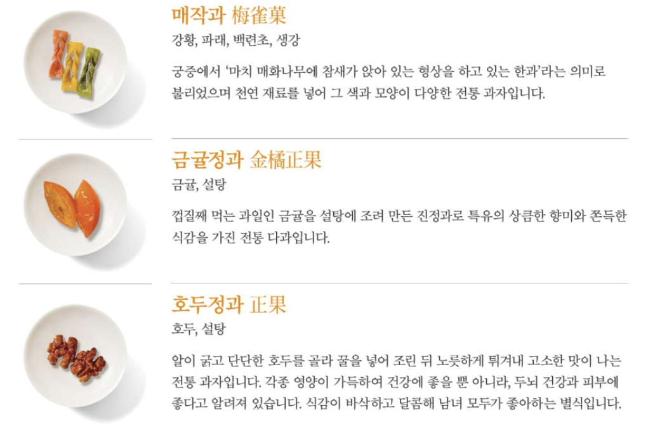Click description starting with 알이 굵고 단단한
655x440 pixels.
397,382
